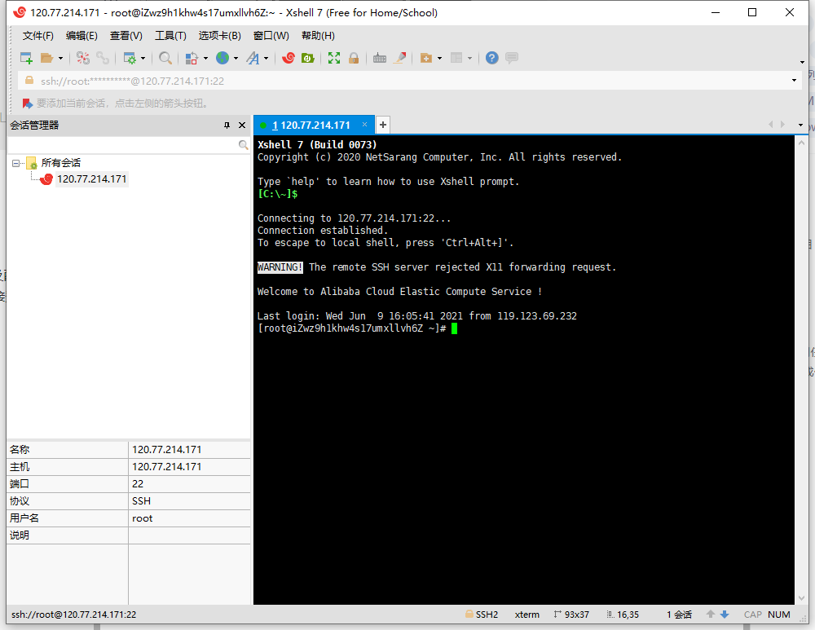Click the globe encoding icon
This screenshot has width=815, height=630.
pyautogui.click(x=222, y=58)
